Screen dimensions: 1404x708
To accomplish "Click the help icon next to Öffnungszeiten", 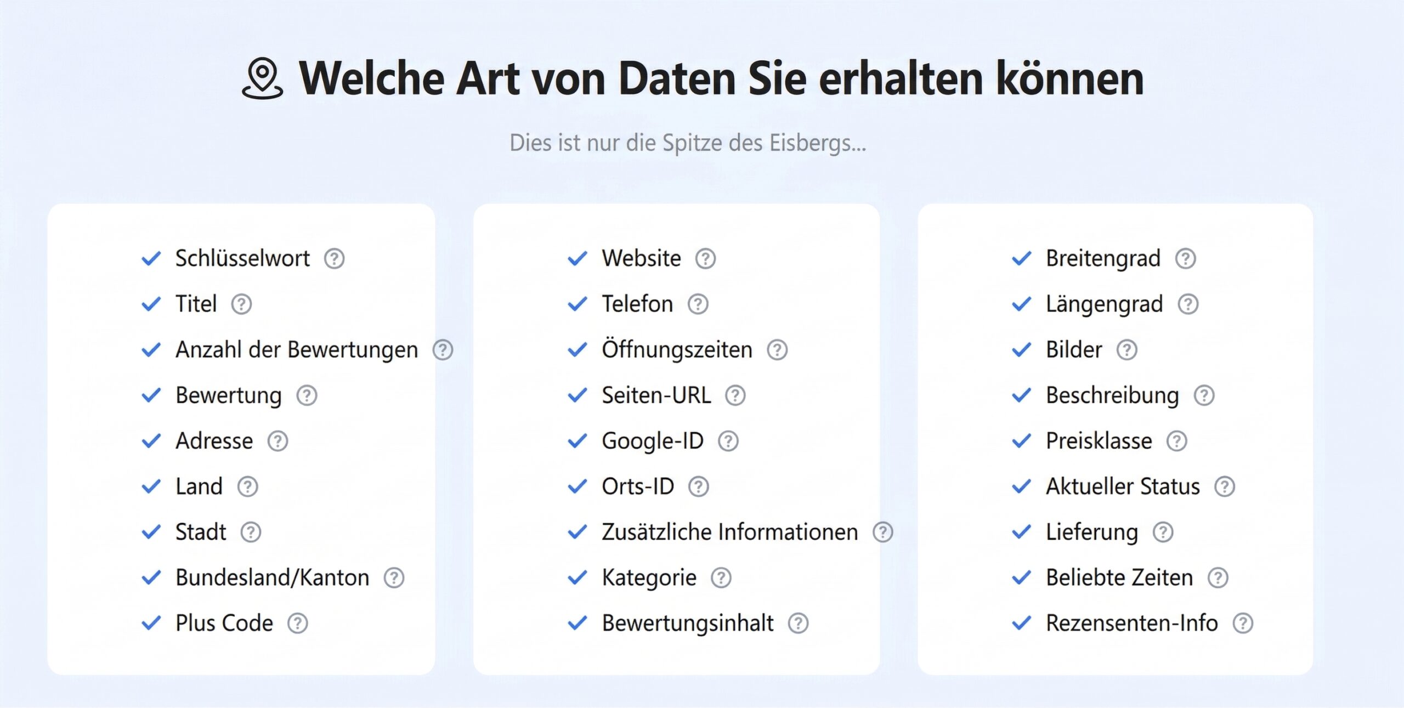I will click(777, 349).
